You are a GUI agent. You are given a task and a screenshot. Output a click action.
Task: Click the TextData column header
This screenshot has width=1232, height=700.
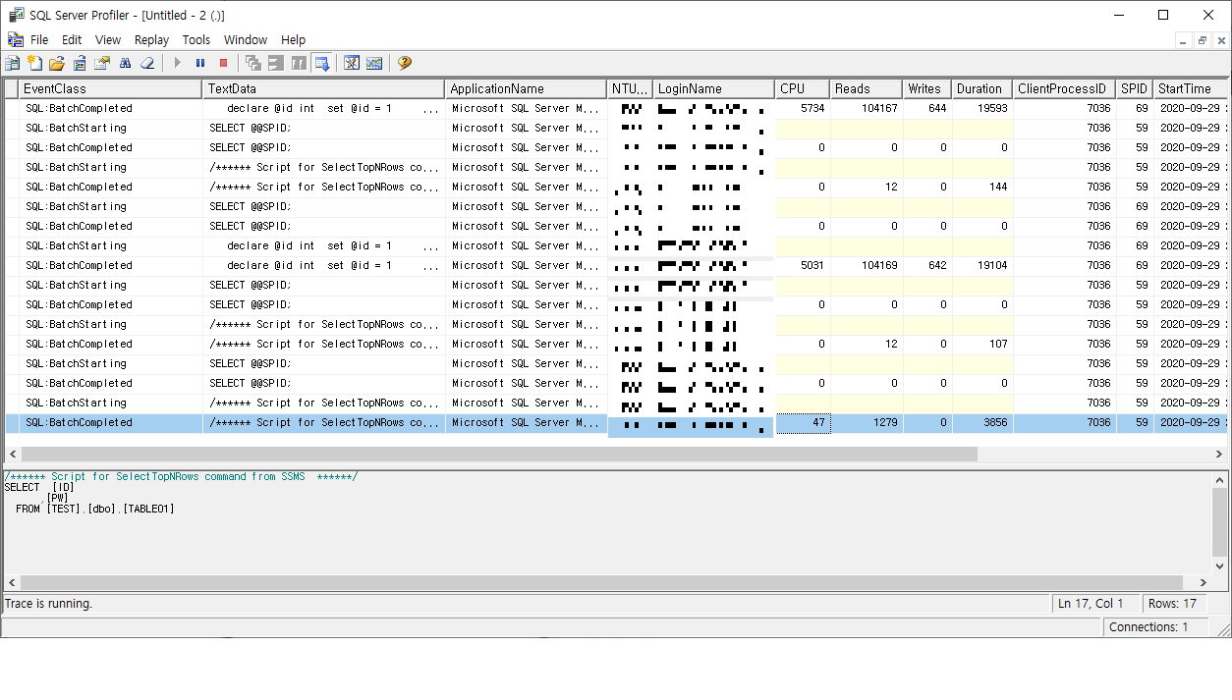click(x=324, y=88)
